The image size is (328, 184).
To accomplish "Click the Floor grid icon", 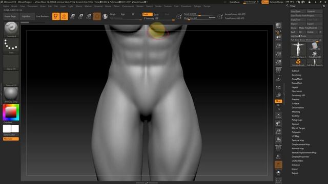I will [278, 79].
